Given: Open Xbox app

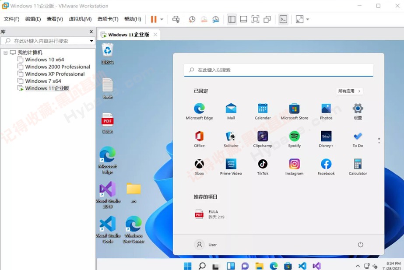Looking at the screenshot, I should pos(199,167).
